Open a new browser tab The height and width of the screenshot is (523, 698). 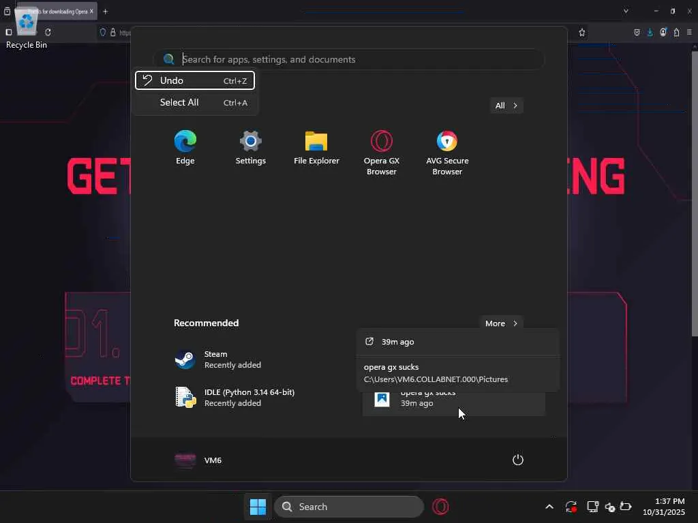click(106, 12)
